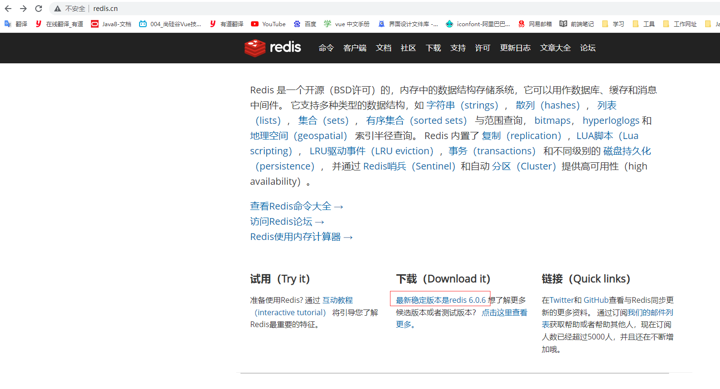Open the 互动教程 interactive tutorial link
The height and width of the screenshot is (389, 720).
338,300
